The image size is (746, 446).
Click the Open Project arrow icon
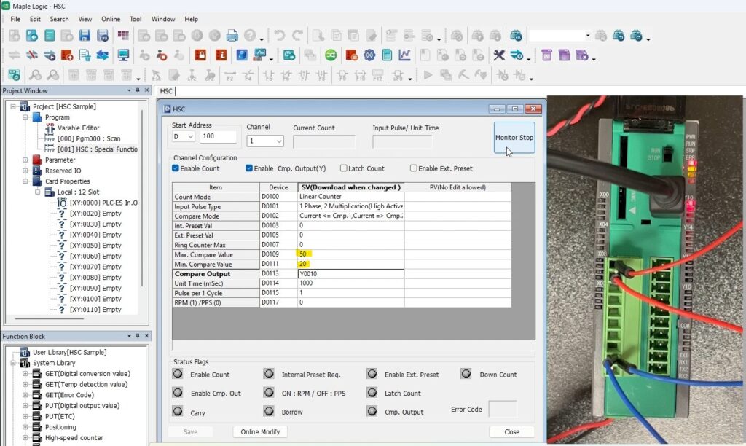[32, 36]
